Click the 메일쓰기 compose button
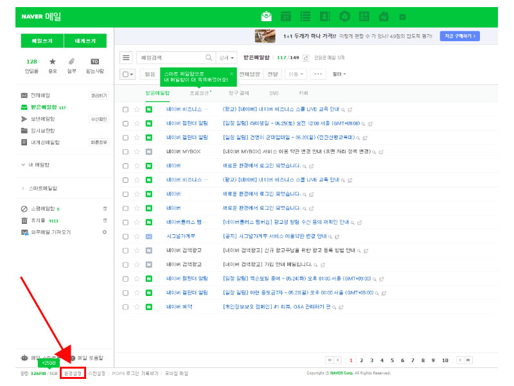The width and height of the screenshot is (514, 386). (x=42, y=41)
